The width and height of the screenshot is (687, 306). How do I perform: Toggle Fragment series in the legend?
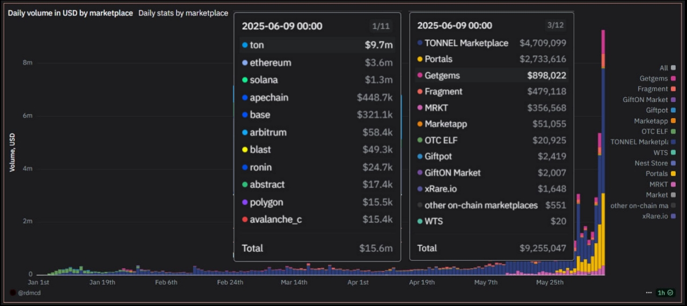pyautogui.click(x=656, y=89)
